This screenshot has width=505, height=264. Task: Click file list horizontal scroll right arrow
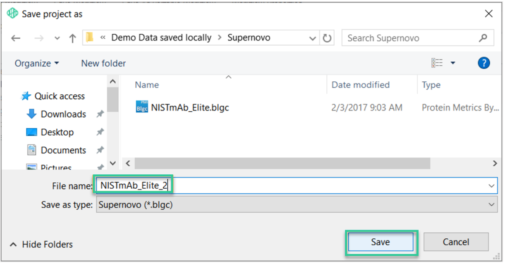click(495, 163)
